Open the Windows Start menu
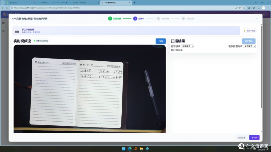This screenshot has width=271, height=152. coord(124,149)
